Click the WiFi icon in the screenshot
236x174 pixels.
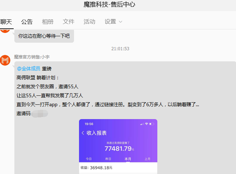point(147,124)
